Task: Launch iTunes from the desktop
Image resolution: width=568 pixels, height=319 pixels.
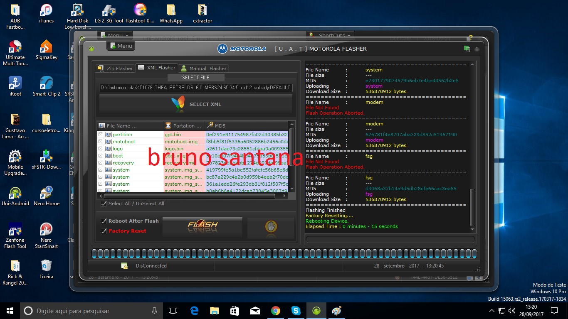Action: coord(46,14)
